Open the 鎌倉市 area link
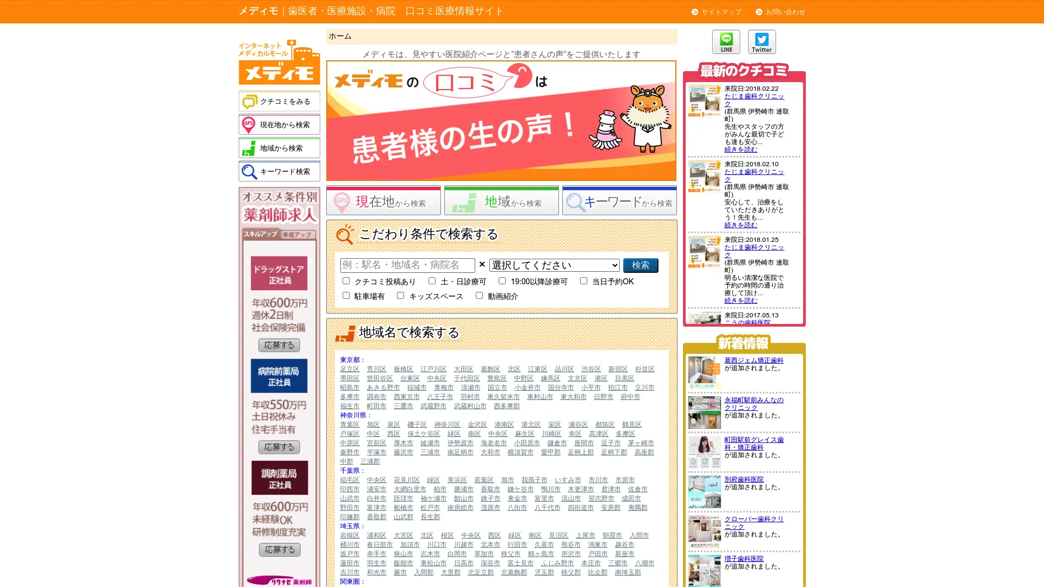Image resolution: width=1044 pixels, height=587 pixels. (x=557, y=444)
